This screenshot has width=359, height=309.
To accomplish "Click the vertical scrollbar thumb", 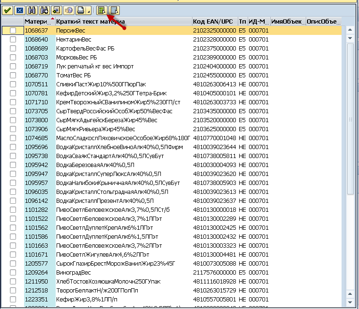I will click(x=351, y=119).
